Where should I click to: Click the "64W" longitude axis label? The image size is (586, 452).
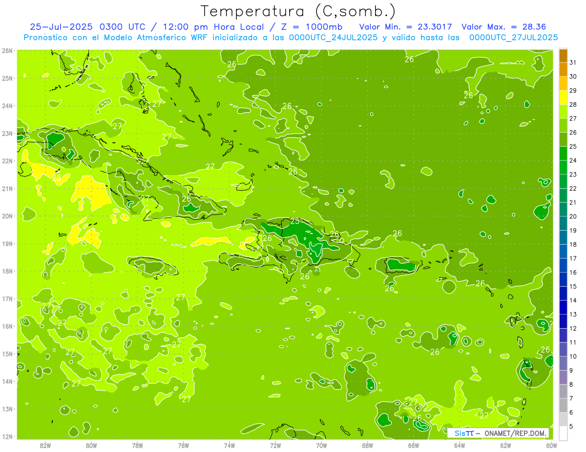(460, 445)
